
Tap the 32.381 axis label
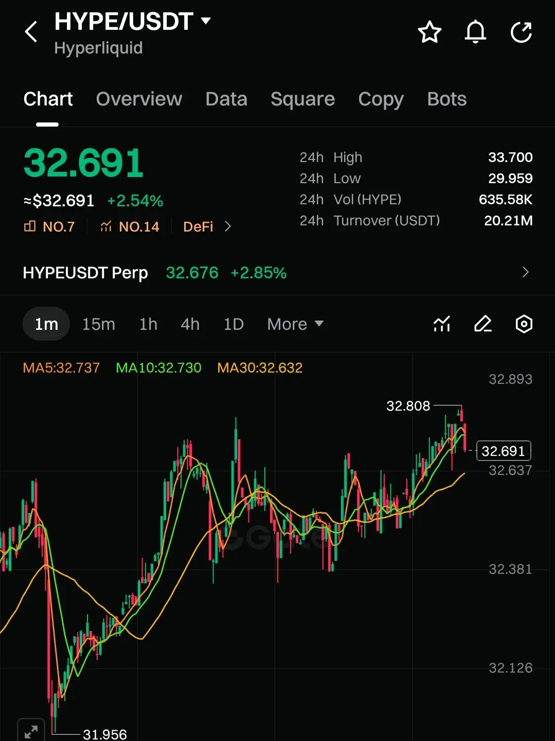click(510, 569)
